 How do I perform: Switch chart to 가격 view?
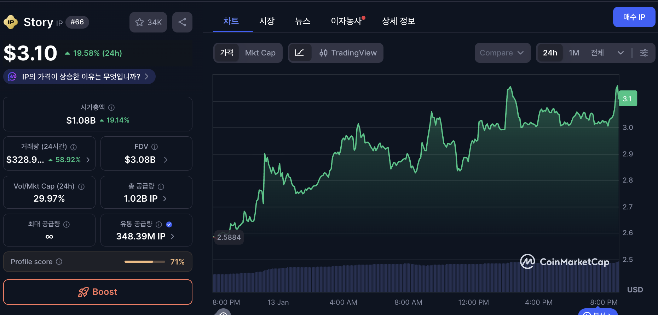click(227, 53)
